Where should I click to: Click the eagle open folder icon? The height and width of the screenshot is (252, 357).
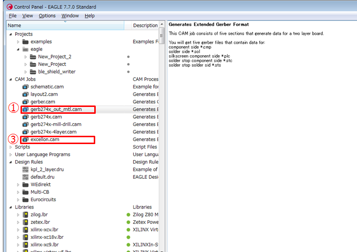click(25, 49)
